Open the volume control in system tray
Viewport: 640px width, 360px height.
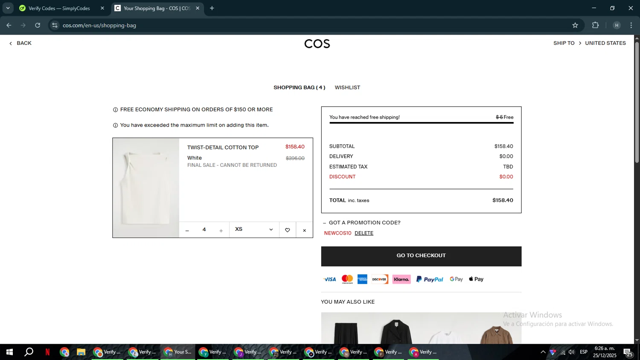pos(572,352)
